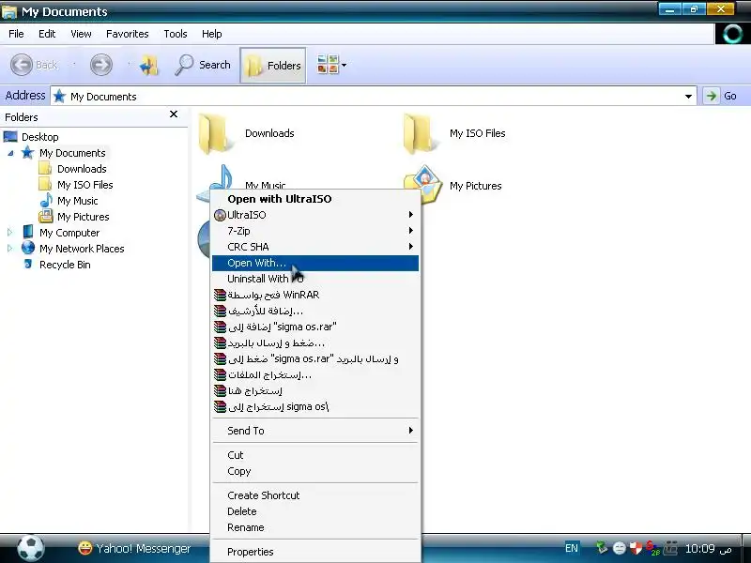Click the context menu entry ending in "sigma os.rar"

(x=315, y=327)
